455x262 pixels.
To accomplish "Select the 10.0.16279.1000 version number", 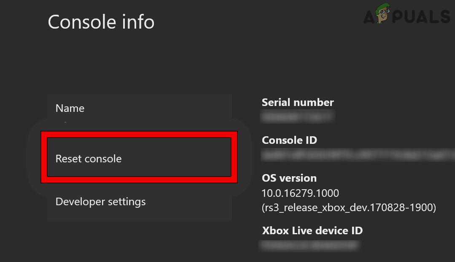I will click(300, 193).
